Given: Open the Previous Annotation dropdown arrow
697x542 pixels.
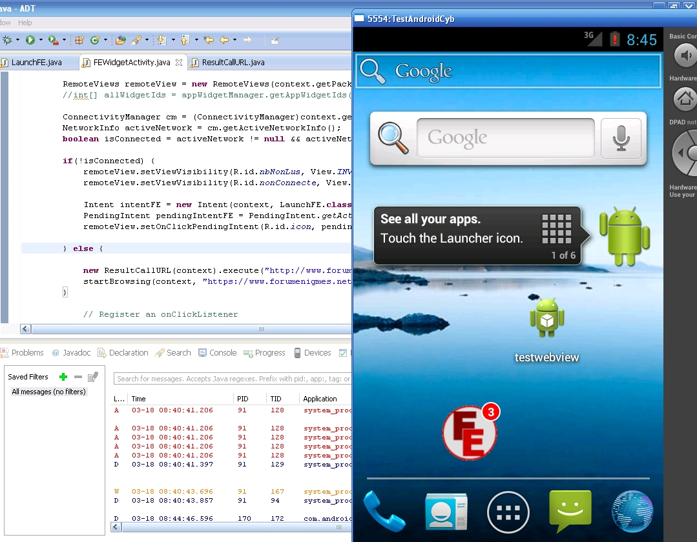Looking at the screenshot, I should coord(196,40).
